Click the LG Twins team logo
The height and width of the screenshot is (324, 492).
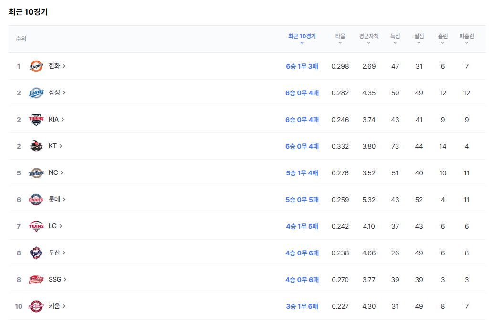(x=36, y=226)
